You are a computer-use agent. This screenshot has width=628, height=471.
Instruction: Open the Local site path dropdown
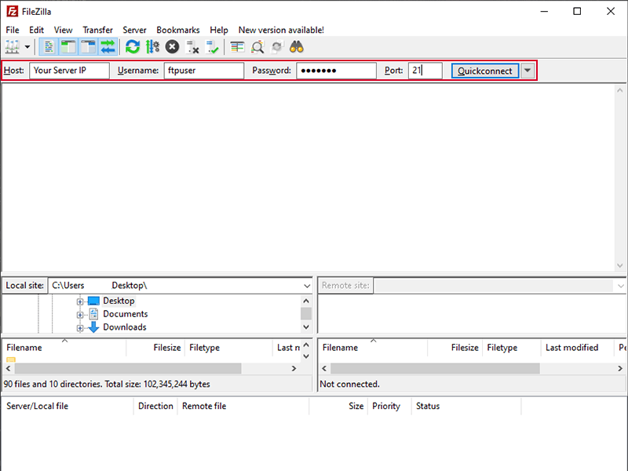(307, 286)
